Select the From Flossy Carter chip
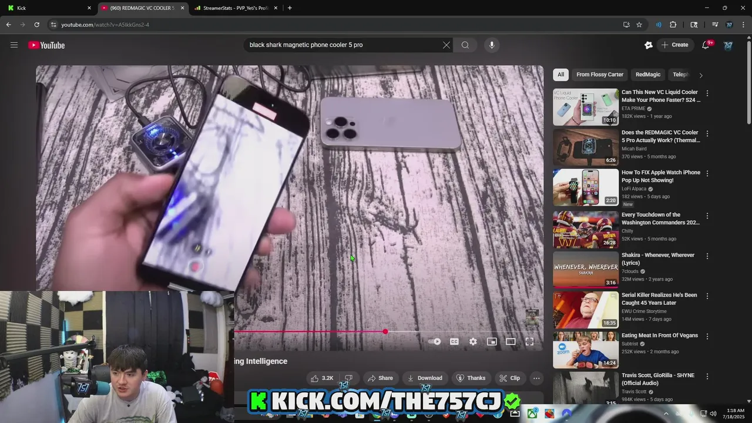 [600, 75]
